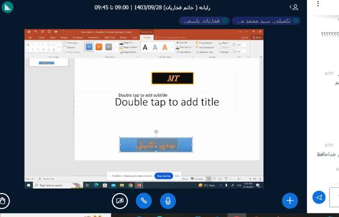This screenshot has width=339, height=217.
Task: Click the Save icon in PowerPoint title bar
Action: coord(29,32)
